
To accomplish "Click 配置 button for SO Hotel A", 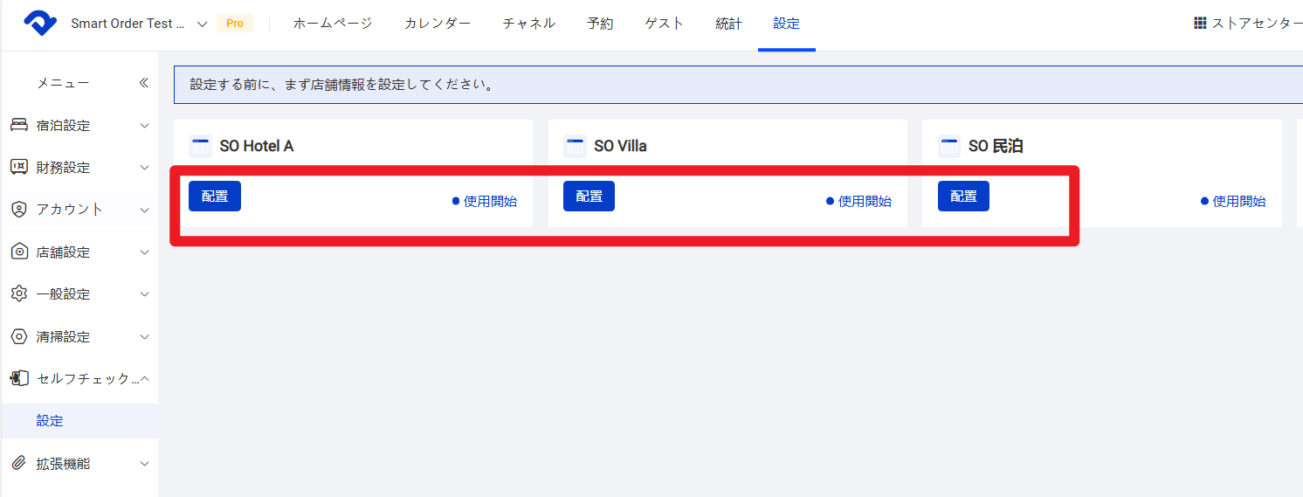I will [215, 197].
